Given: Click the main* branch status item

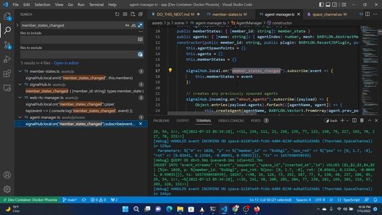Looking at the screenshot, I should point(70,199).
